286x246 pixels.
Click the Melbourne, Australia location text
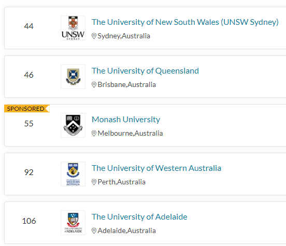point(130,133)
